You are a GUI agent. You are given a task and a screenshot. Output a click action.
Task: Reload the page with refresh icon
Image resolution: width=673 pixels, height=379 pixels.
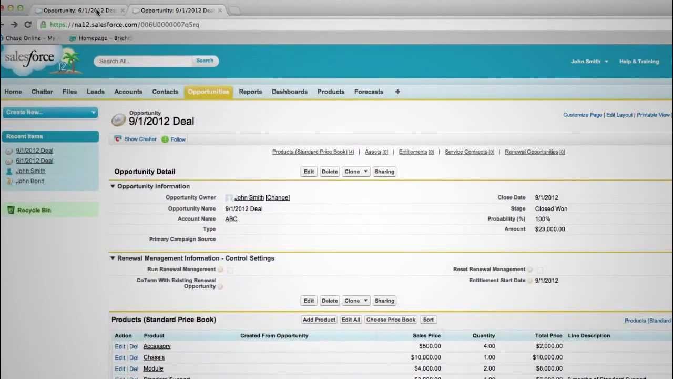click(28, 24)
